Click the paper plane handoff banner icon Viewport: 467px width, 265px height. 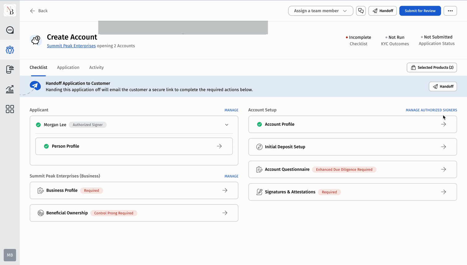(35, 86)
